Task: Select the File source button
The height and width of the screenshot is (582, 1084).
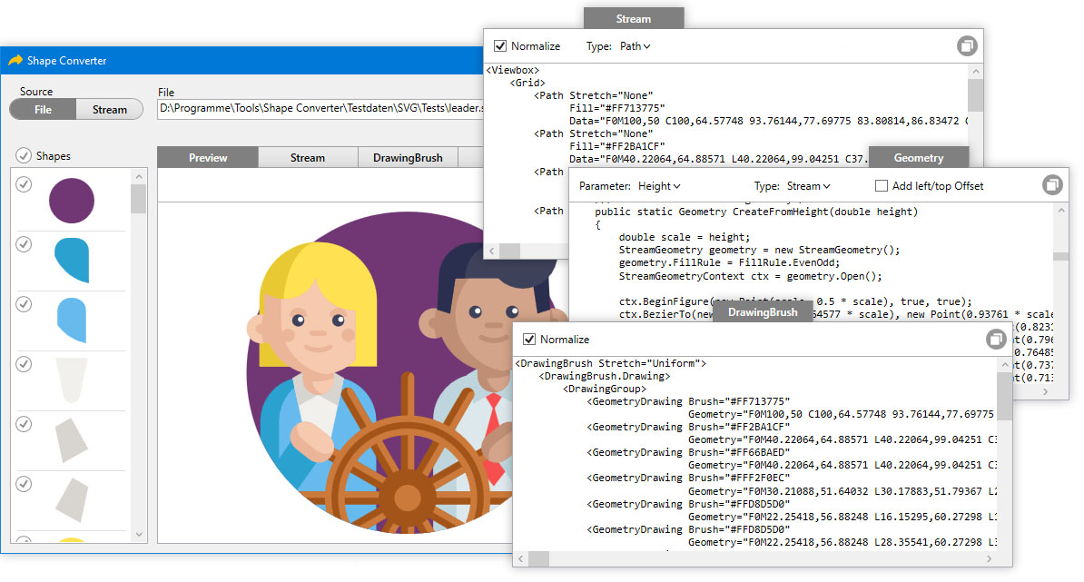Action: 43,110
